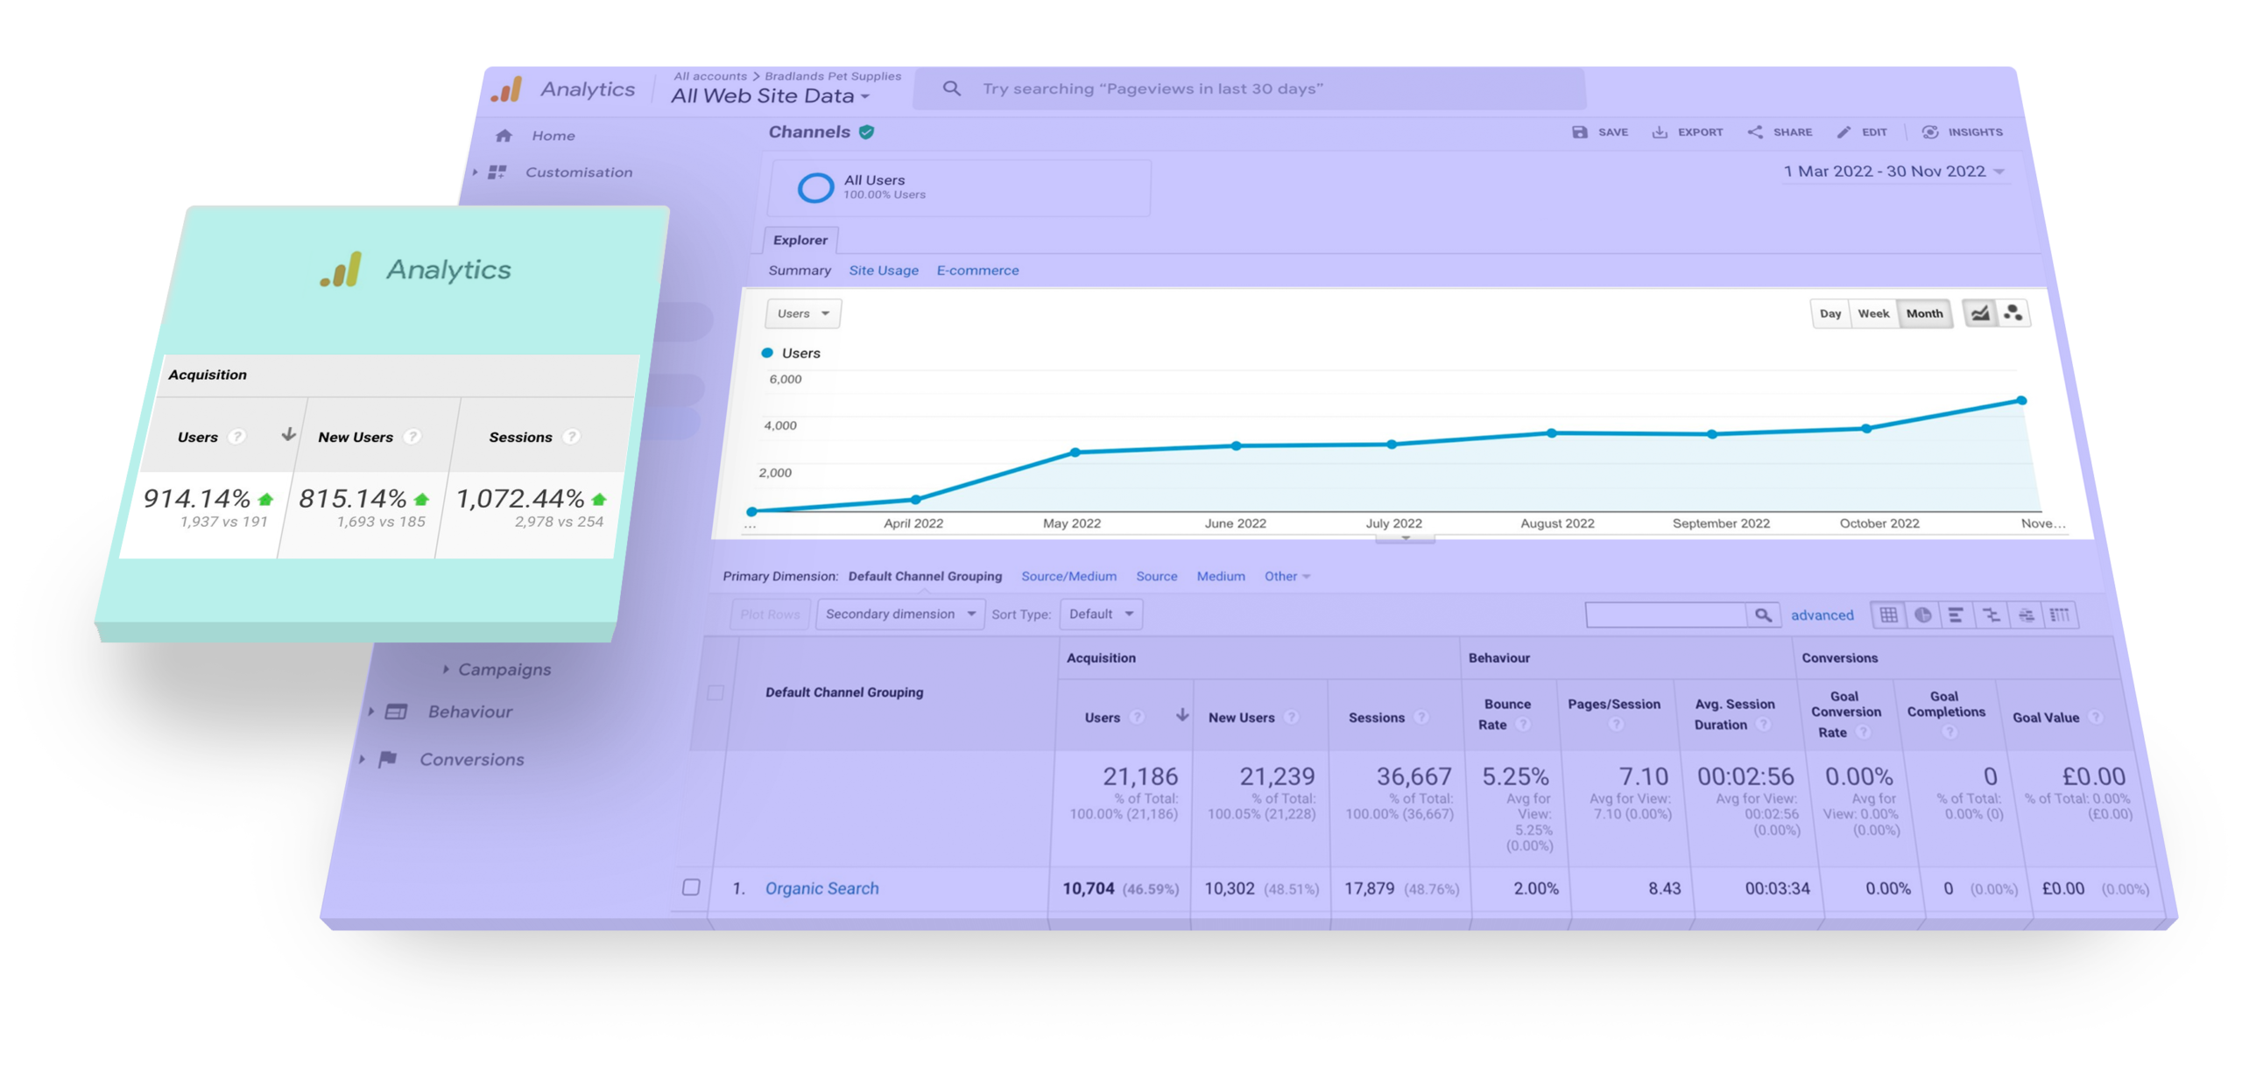This screenshot has width=2242, height=1088.
Task: Open the Home icon in sidebar
Action: pos(503,136)
